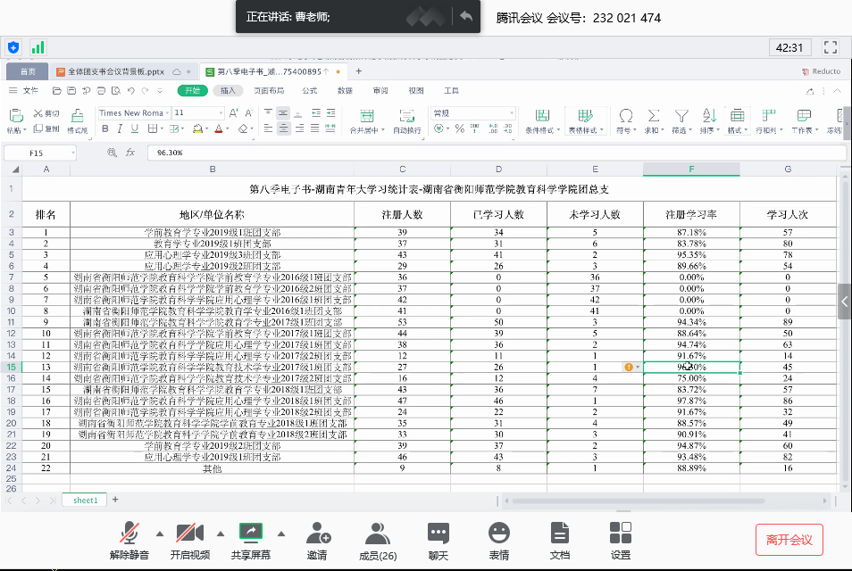Open the Page Layout (页面布局) tab
Image resolution: width=852 pixels, height=571 pixels.
[x=269, y=90]
